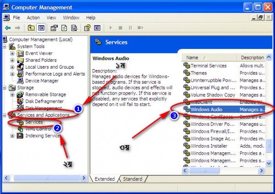The width and height of the screenshot is (275, 194).
Task: Click the Device Manager icon
Action: (x=20, y=81)
